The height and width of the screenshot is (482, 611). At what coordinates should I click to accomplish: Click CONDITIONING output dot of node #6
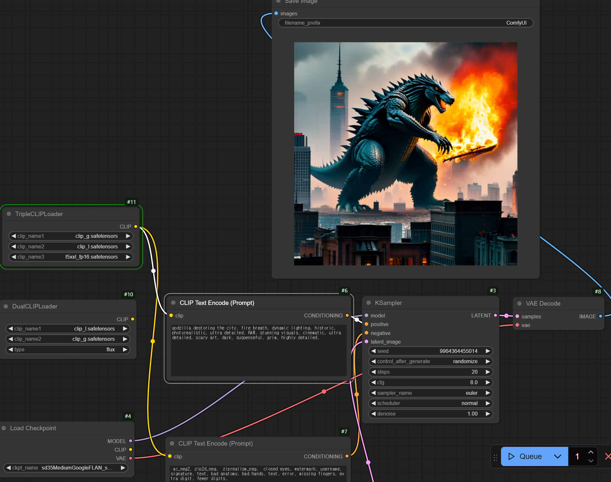coord(347,315)
